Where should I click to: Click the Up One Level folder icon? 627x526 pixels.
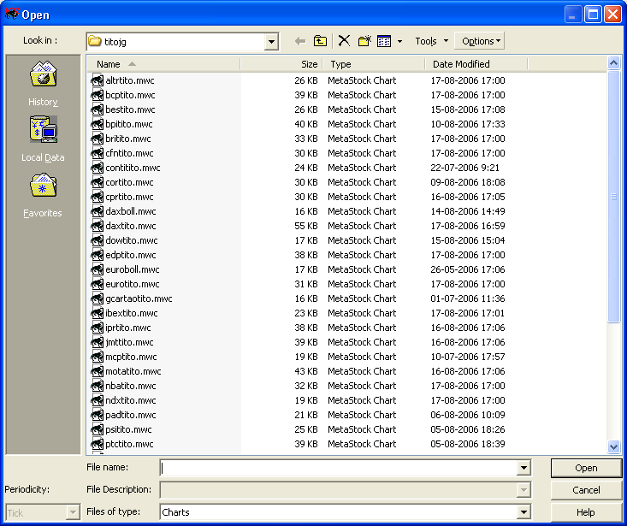click(321, 41)
